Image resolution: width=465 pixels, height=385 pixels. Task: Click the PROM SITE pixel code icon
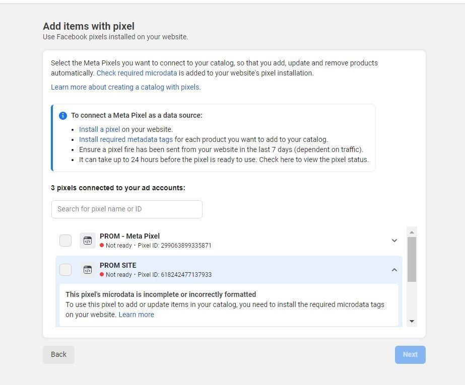coord(88,270)
